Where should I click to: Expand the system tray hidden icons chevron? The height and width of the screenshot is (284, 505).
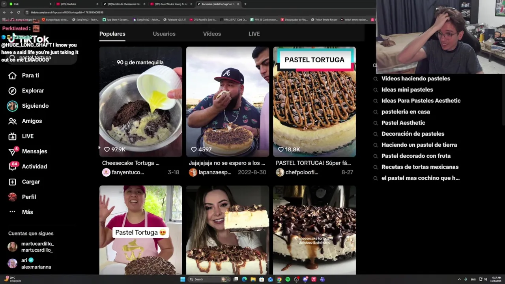459,279
